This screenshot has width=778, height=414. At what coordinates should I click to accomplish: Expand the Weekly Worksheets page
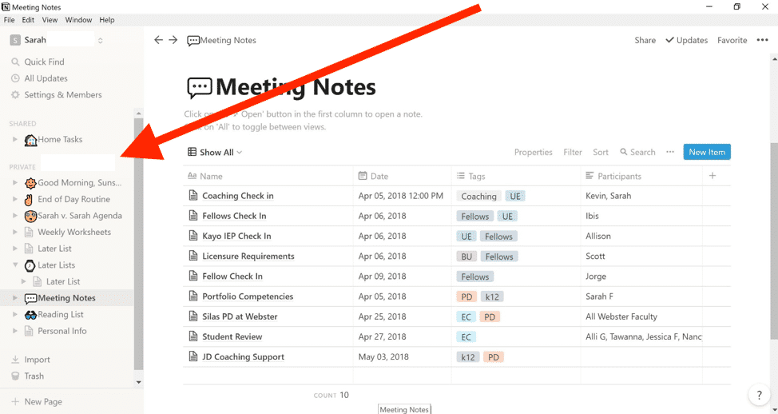click(15, 233)
